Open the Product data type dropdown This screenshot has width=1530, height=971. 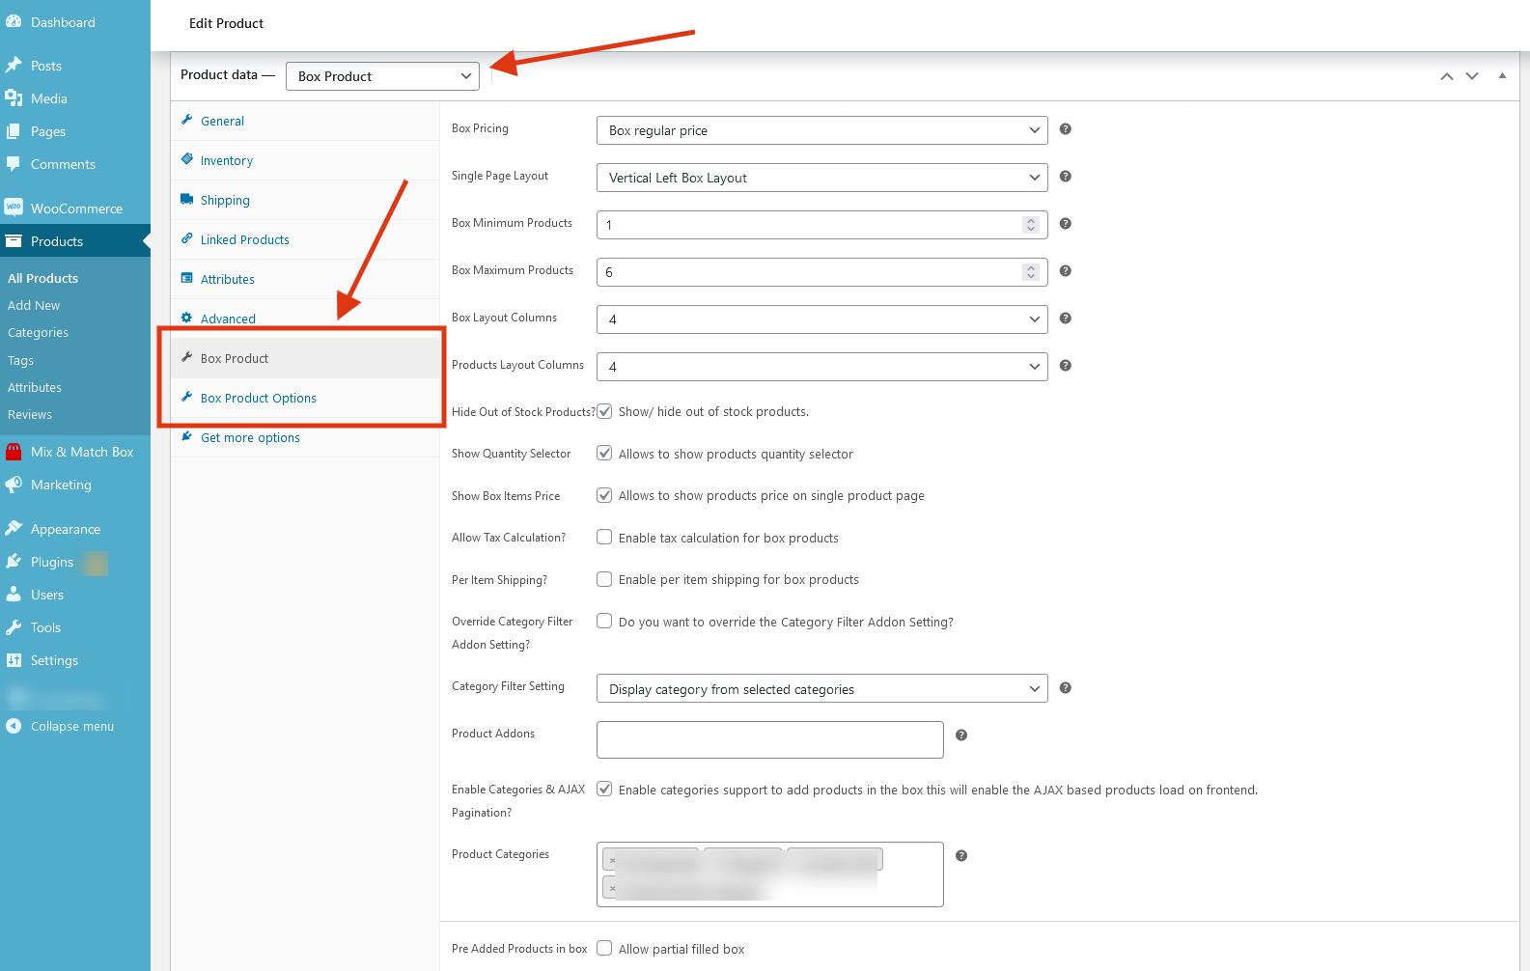(x=382, y=76)
